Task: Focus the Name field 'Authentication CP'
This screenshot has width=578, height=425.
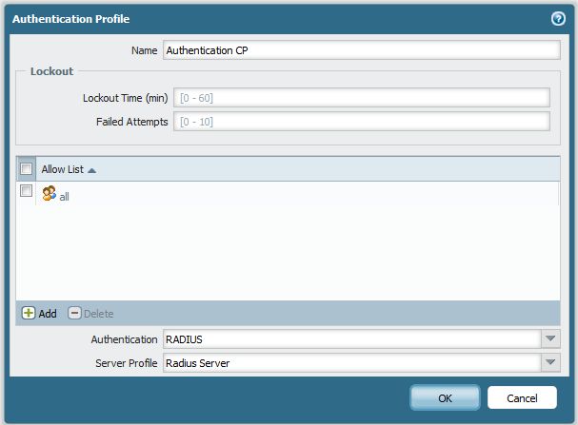Action: point(362,50)
